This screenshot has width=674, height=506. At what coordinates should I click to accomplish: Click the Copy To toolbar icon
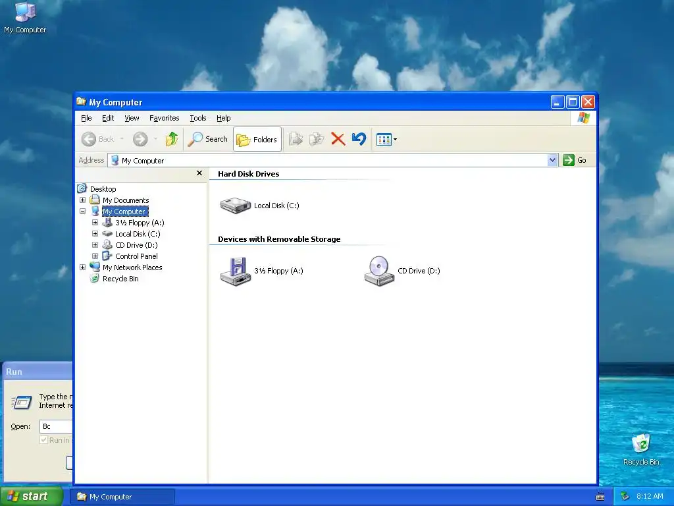pos(317,139)
